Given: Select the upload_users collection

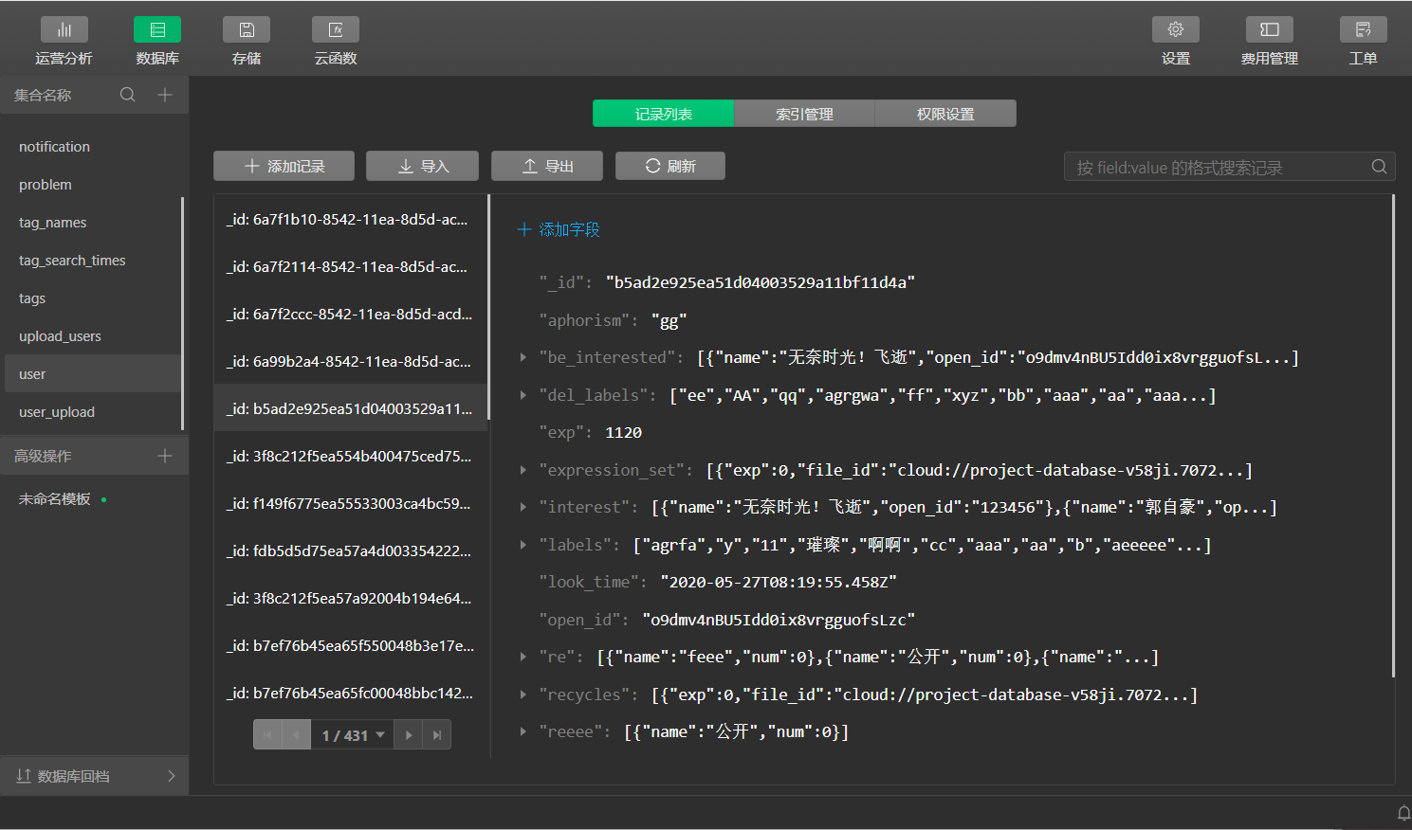Looking at the screenshot, I should (x=92, y=336).
